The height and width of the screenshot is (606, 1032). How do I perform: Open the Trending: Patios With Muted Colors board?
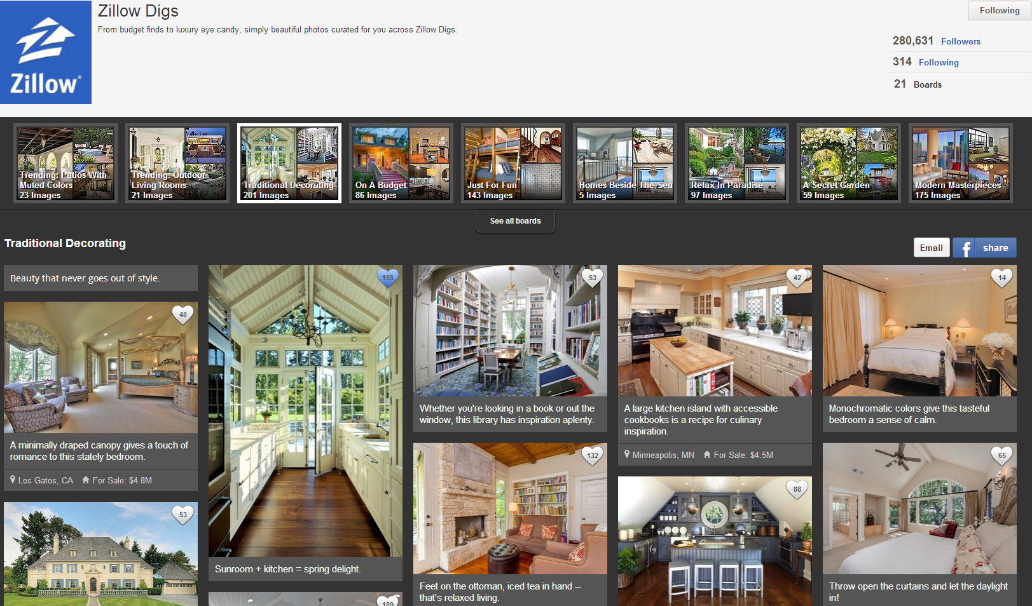pos(65,163)
